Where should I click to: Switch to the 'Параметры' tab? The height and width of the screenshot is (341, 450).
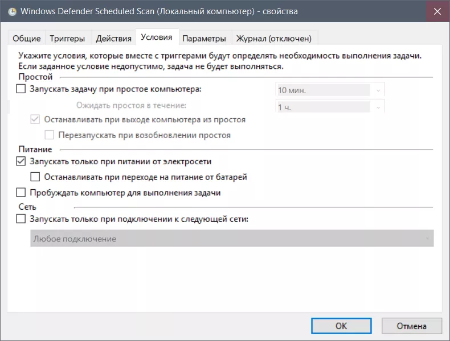pos(204,39)
